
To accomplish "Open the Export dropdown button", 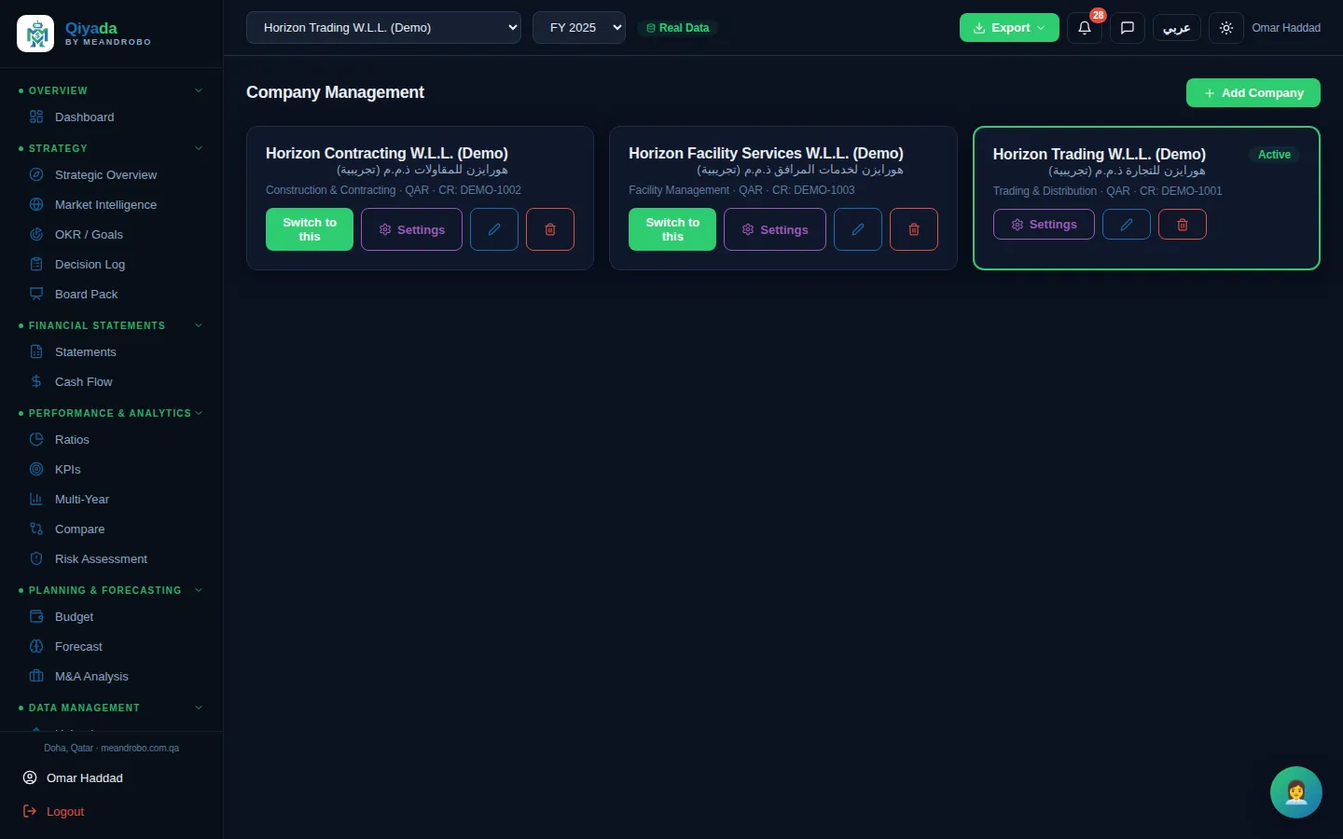I will [x=1009, y=28].
